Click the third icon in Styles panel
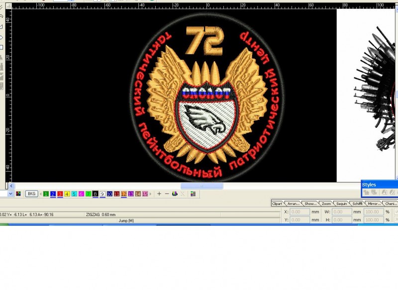This screenshot has width=398, height=290. [384, 193]
